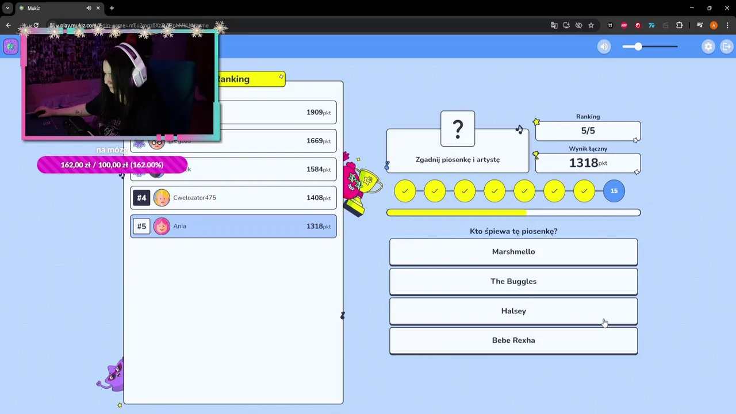Image resolution: width=736 pixels, height=414 pixels.
Task: Open the 7TV extension icon
Action: pyautogui.click(x=651, y=25)
